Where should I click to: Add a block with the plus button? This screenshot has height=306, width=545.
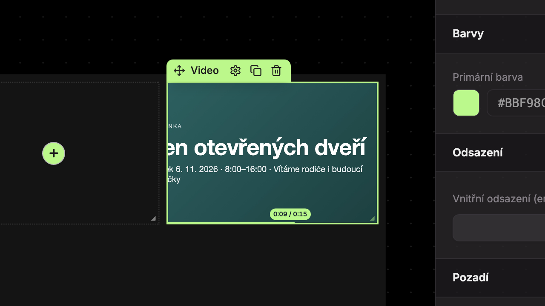click(x=54, y=153)
